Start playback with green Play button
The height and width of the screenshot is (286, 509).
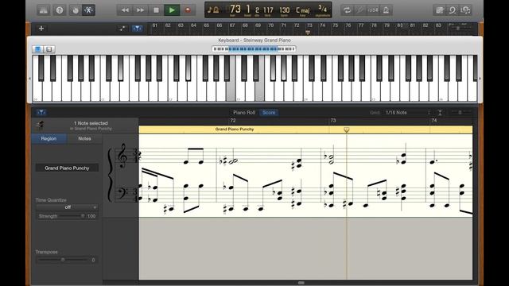coord(172,10)
